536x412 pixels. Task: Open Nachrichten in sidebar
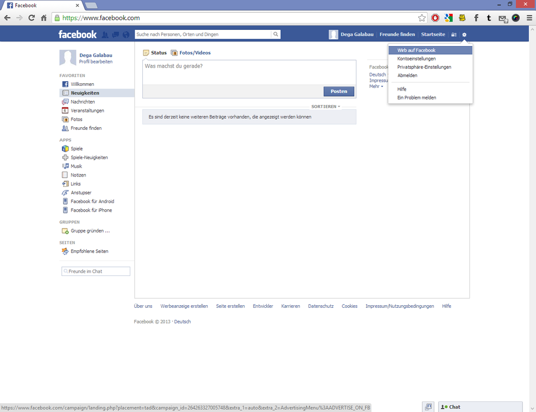[x=82, y=102]
